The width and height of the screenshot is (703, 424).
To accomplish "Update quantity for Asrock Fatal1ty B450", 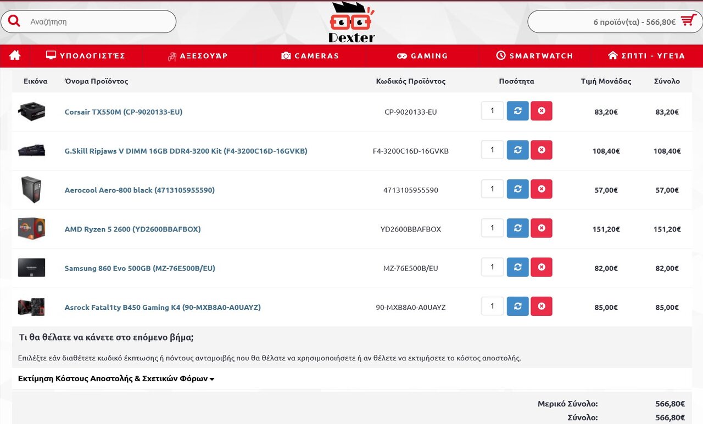I will [x=517, y=306].
